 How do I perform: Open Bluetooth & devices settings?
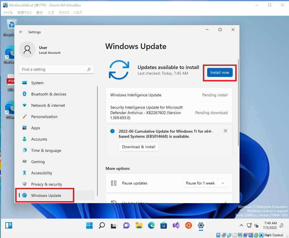56,94
